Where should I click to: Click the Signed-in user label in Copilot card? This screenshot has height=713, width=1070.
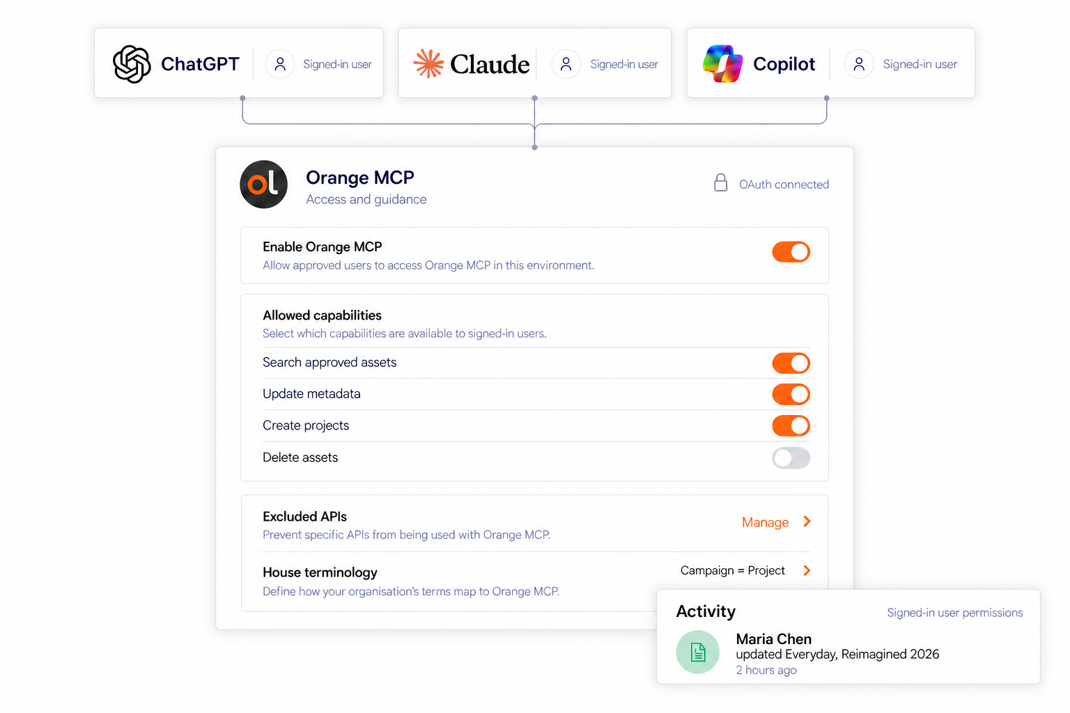coord(920,64)
